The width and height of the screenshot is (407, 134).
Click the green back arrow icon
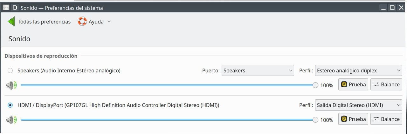pos(11,22)
